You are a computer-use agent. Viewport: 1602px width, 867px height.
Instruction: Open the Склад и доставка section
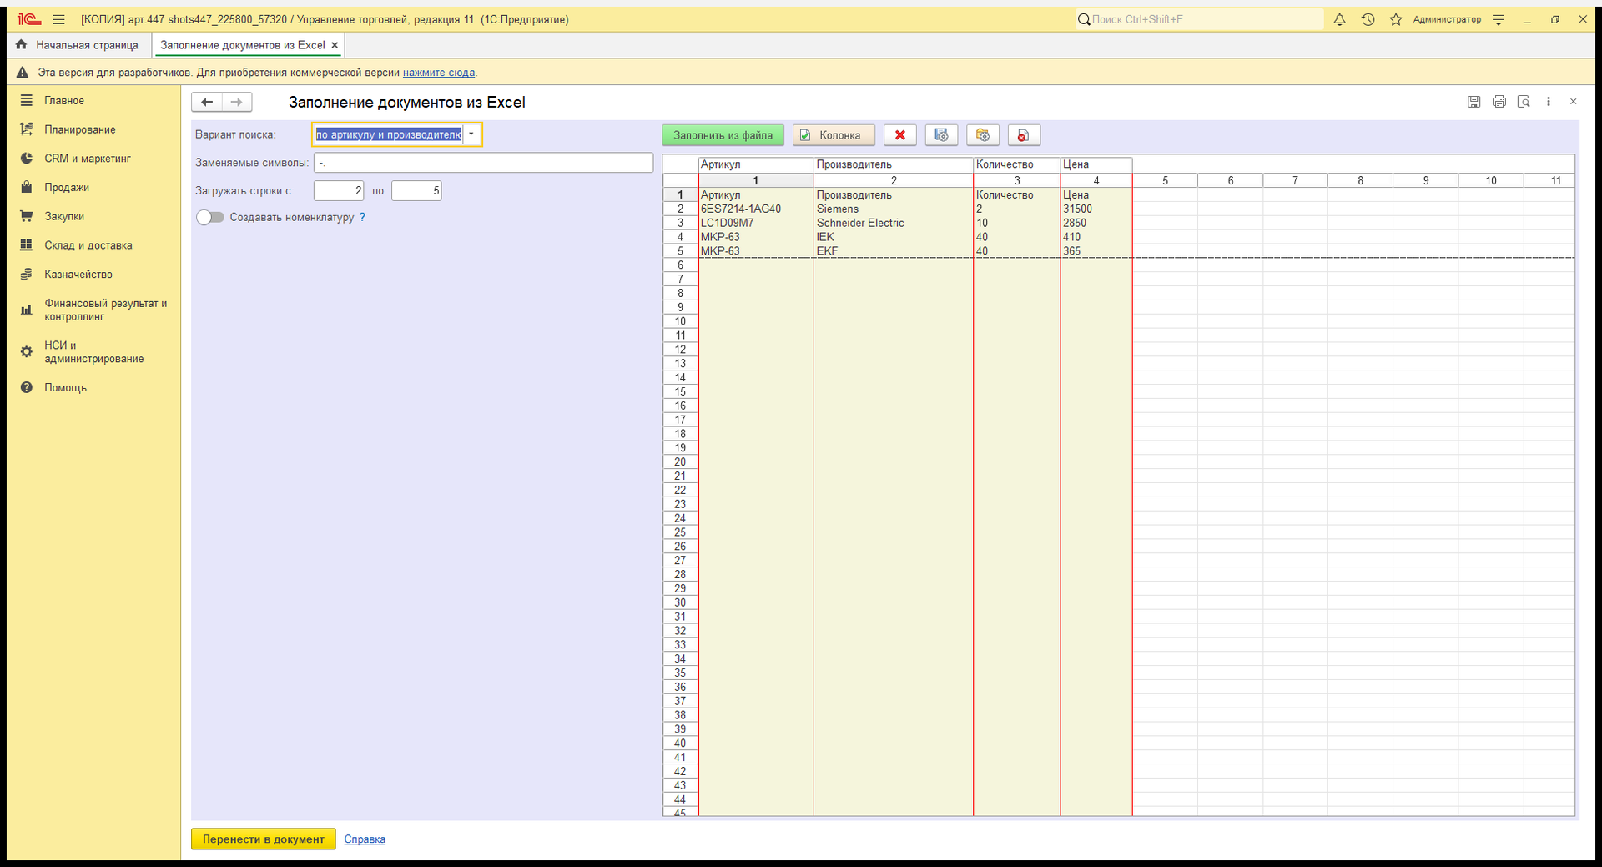pyautogui.click(x=88, y=245)
